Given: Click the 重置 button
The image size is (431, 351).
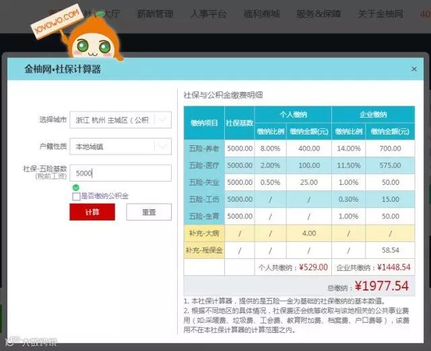Looking at the screenshot, I should point(149,212).
